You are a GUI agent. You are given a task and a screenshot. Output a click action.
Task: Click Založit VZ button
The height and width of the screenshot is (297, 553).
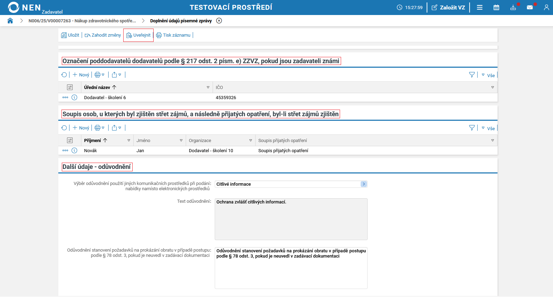point(448,7)
